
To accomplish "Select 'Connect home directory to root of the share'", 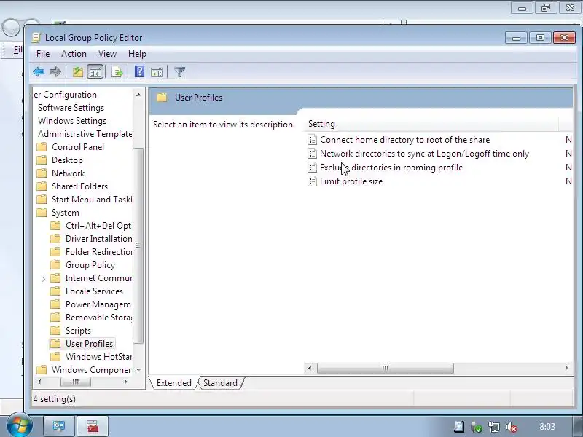I will 405,140.
